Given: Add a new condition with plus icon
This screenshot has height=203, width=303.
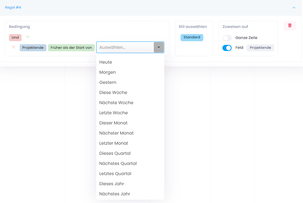Looking at the screenshot, I should click(x=28, y=37).
